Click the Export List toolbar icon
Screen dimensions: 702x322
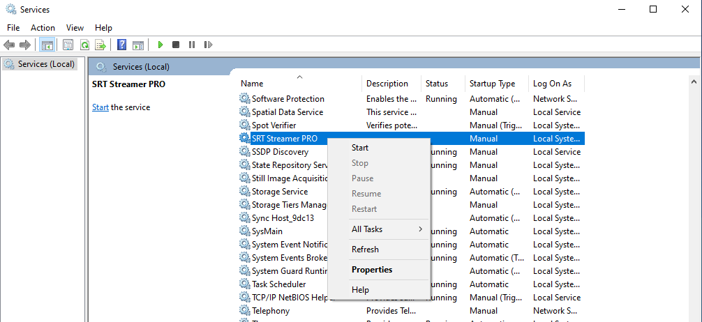[x=100, y=45]
